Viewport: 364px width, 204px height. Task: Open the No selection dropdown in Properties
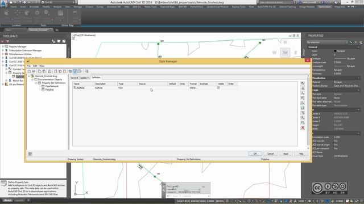point(327,42)
